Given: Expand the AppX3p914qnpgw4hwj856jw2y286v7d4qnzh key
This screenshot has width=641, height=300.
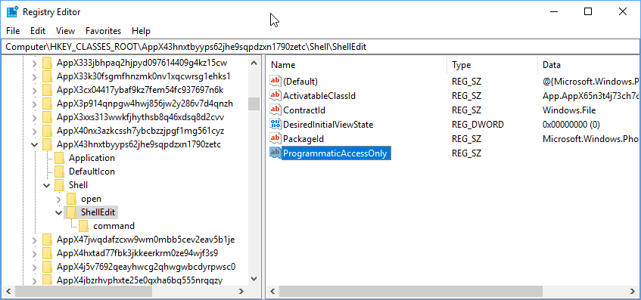Looking at the screenshot, I should click(35, 104).
